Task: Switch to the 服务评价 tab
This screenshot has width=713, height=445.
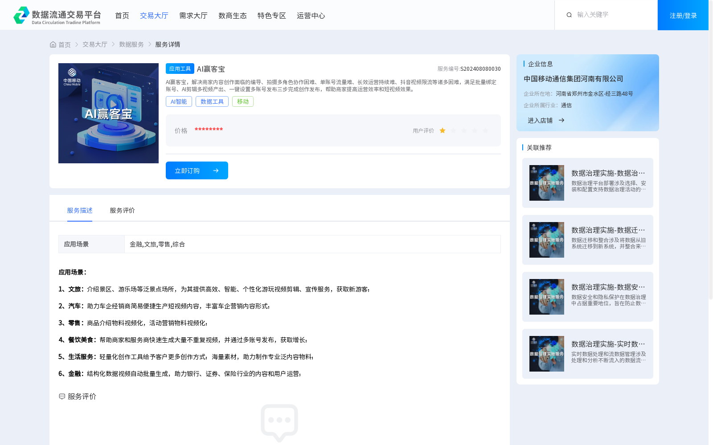Action: tap(123, 210)
